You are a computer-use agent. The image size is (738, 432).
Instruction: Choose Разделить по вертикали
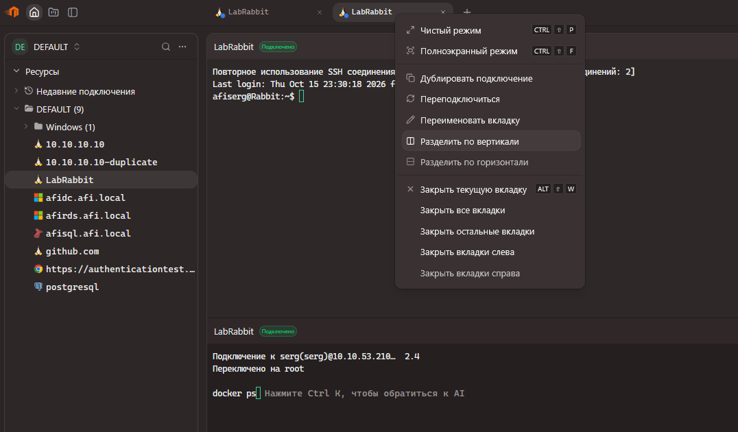[x=491, y=141]
